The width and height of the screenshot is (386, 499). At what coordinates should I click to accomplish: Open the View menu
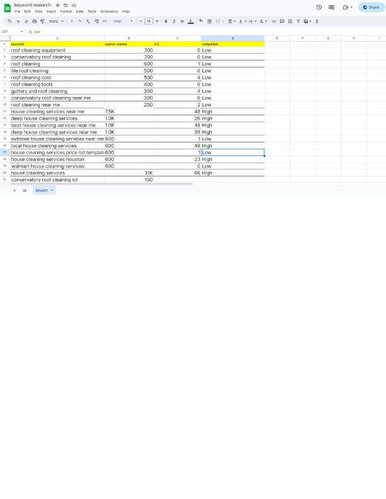pyautogui.click(x=38, y=11)
